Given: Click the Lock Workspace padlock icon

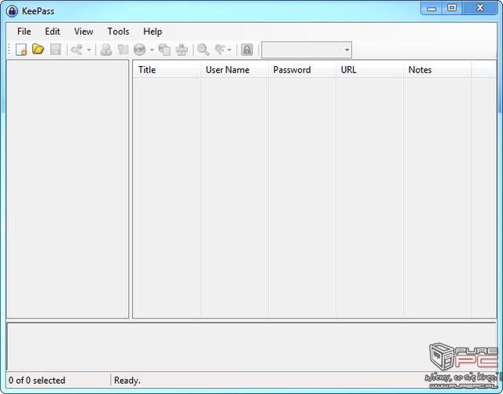Looking at the screenshot, I should [x=247, y=50].
